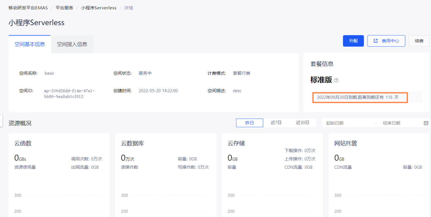Click the 云数据库 card title
Screen dimensions: 431x217
point(132,143)
